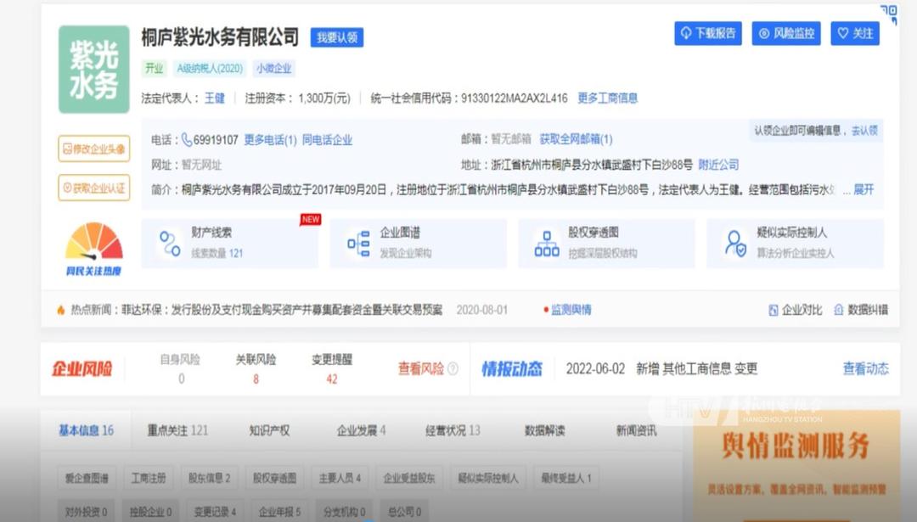Image resolution: width=917 pixels, height=522 pixels.
Task: Click the 自身风险 count of 0
Action: click(182, 379)
